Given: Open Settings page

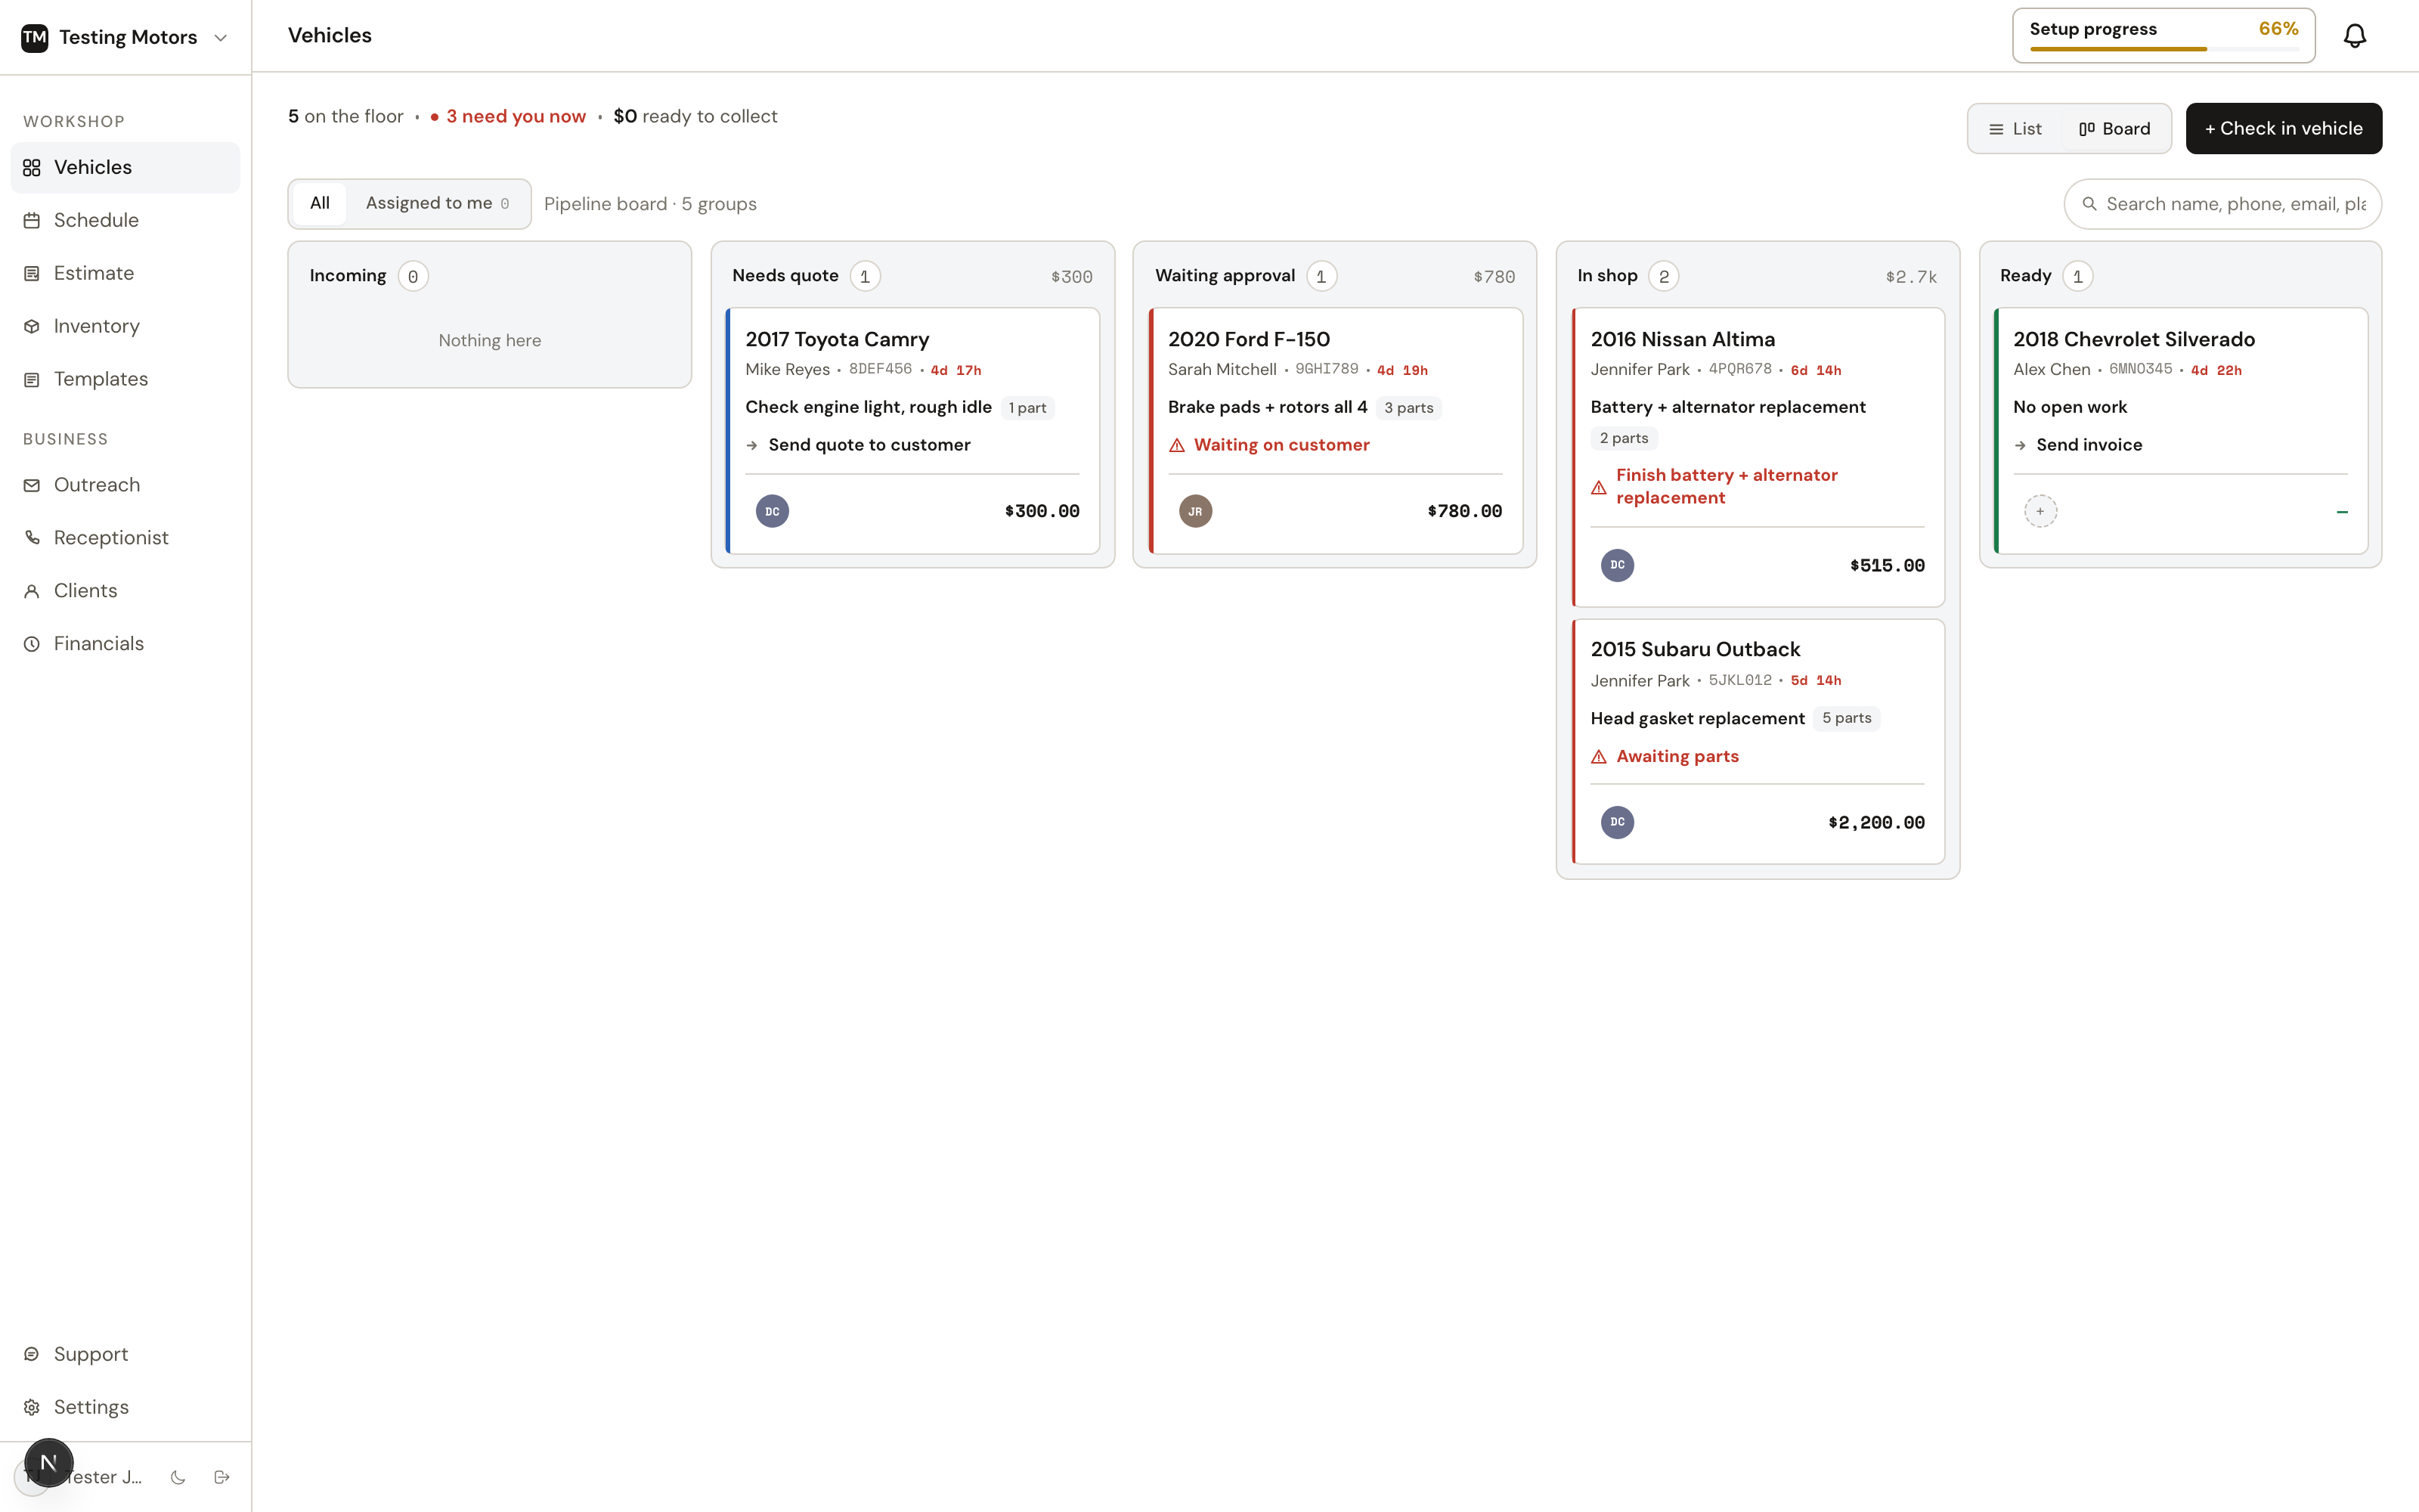Looking at the screenshot, I should pos(125,1407).
